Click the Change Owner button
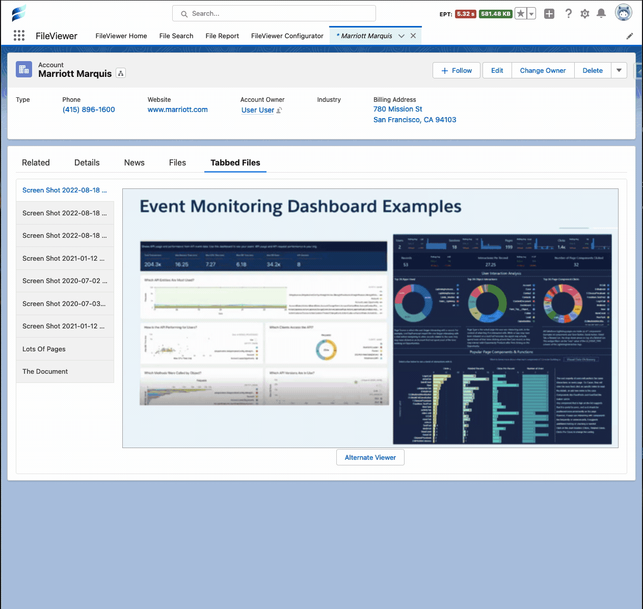This screenshot has height=609, width=643. coord(543,70)
